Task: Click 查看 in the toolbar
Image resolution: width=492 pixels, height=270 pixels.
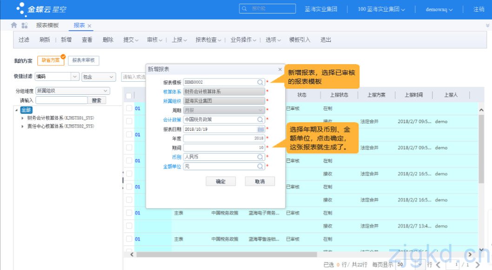Action: tap(87, 40)
